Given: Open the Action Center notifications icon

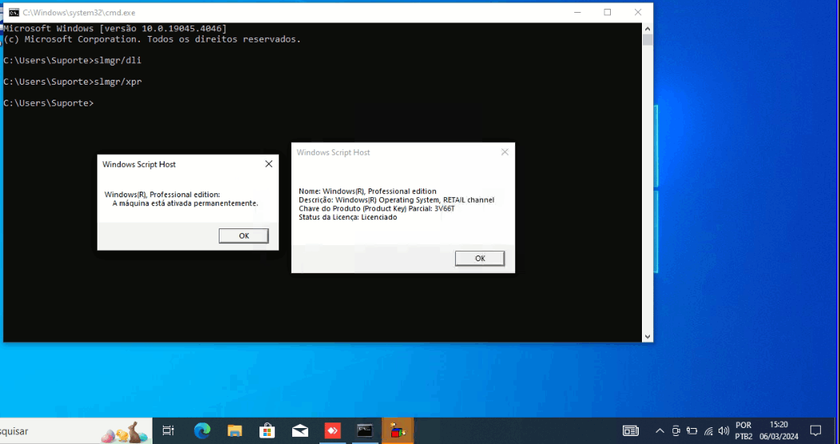Looking at the screenshot, I should pyautogui.click(x=815, y=430).
